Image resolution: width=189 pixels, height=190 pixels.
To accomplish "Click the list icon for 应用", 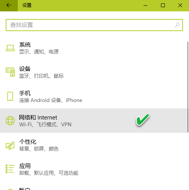I will (10, 169).
